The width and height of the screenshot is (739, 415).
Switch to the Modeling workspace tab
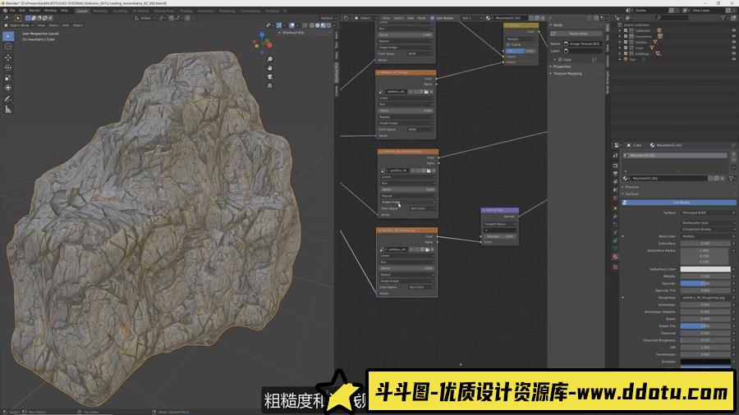point(100,11)
